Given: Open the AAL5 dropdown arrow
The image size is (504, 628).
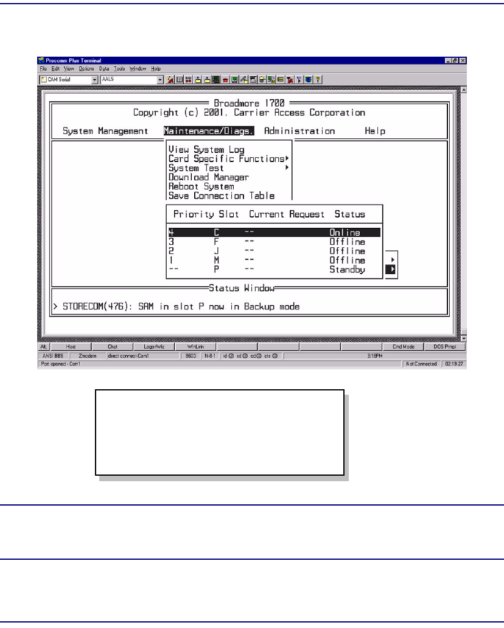Looking at the screenshot, I should [x=160, y=80].
